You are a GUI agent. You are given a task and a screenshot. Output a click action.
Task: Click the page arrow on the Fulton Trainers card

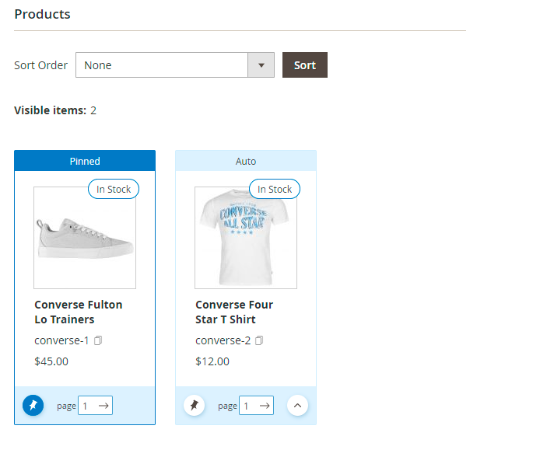(x=104, y=405)
